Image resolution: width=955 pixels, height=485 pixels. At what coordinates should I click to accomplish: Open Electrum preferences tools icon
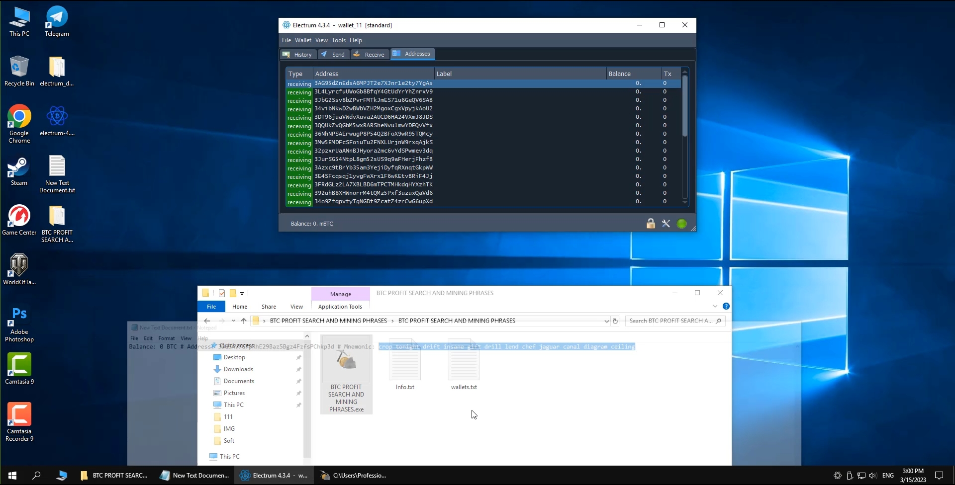pyautogui.click(x=666, y=224)
